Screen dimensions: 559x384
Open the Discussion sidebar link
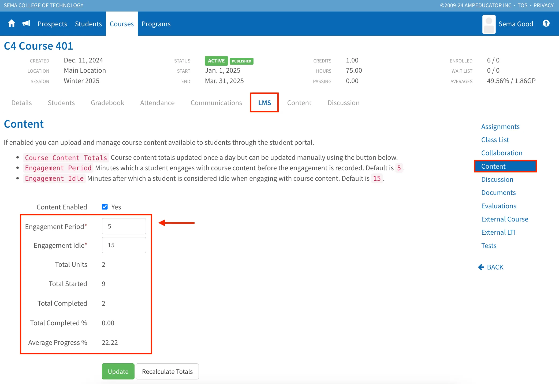[497, 179]
